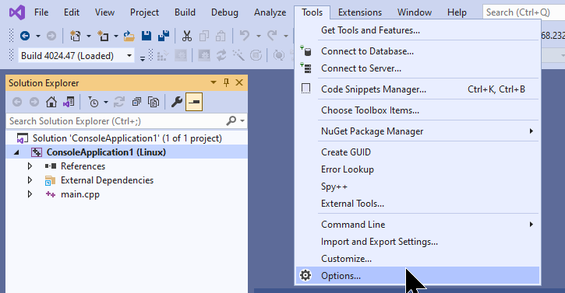Expand the References tree node
The height and width of the screenshot is (293, 565).
coord(30,166)
